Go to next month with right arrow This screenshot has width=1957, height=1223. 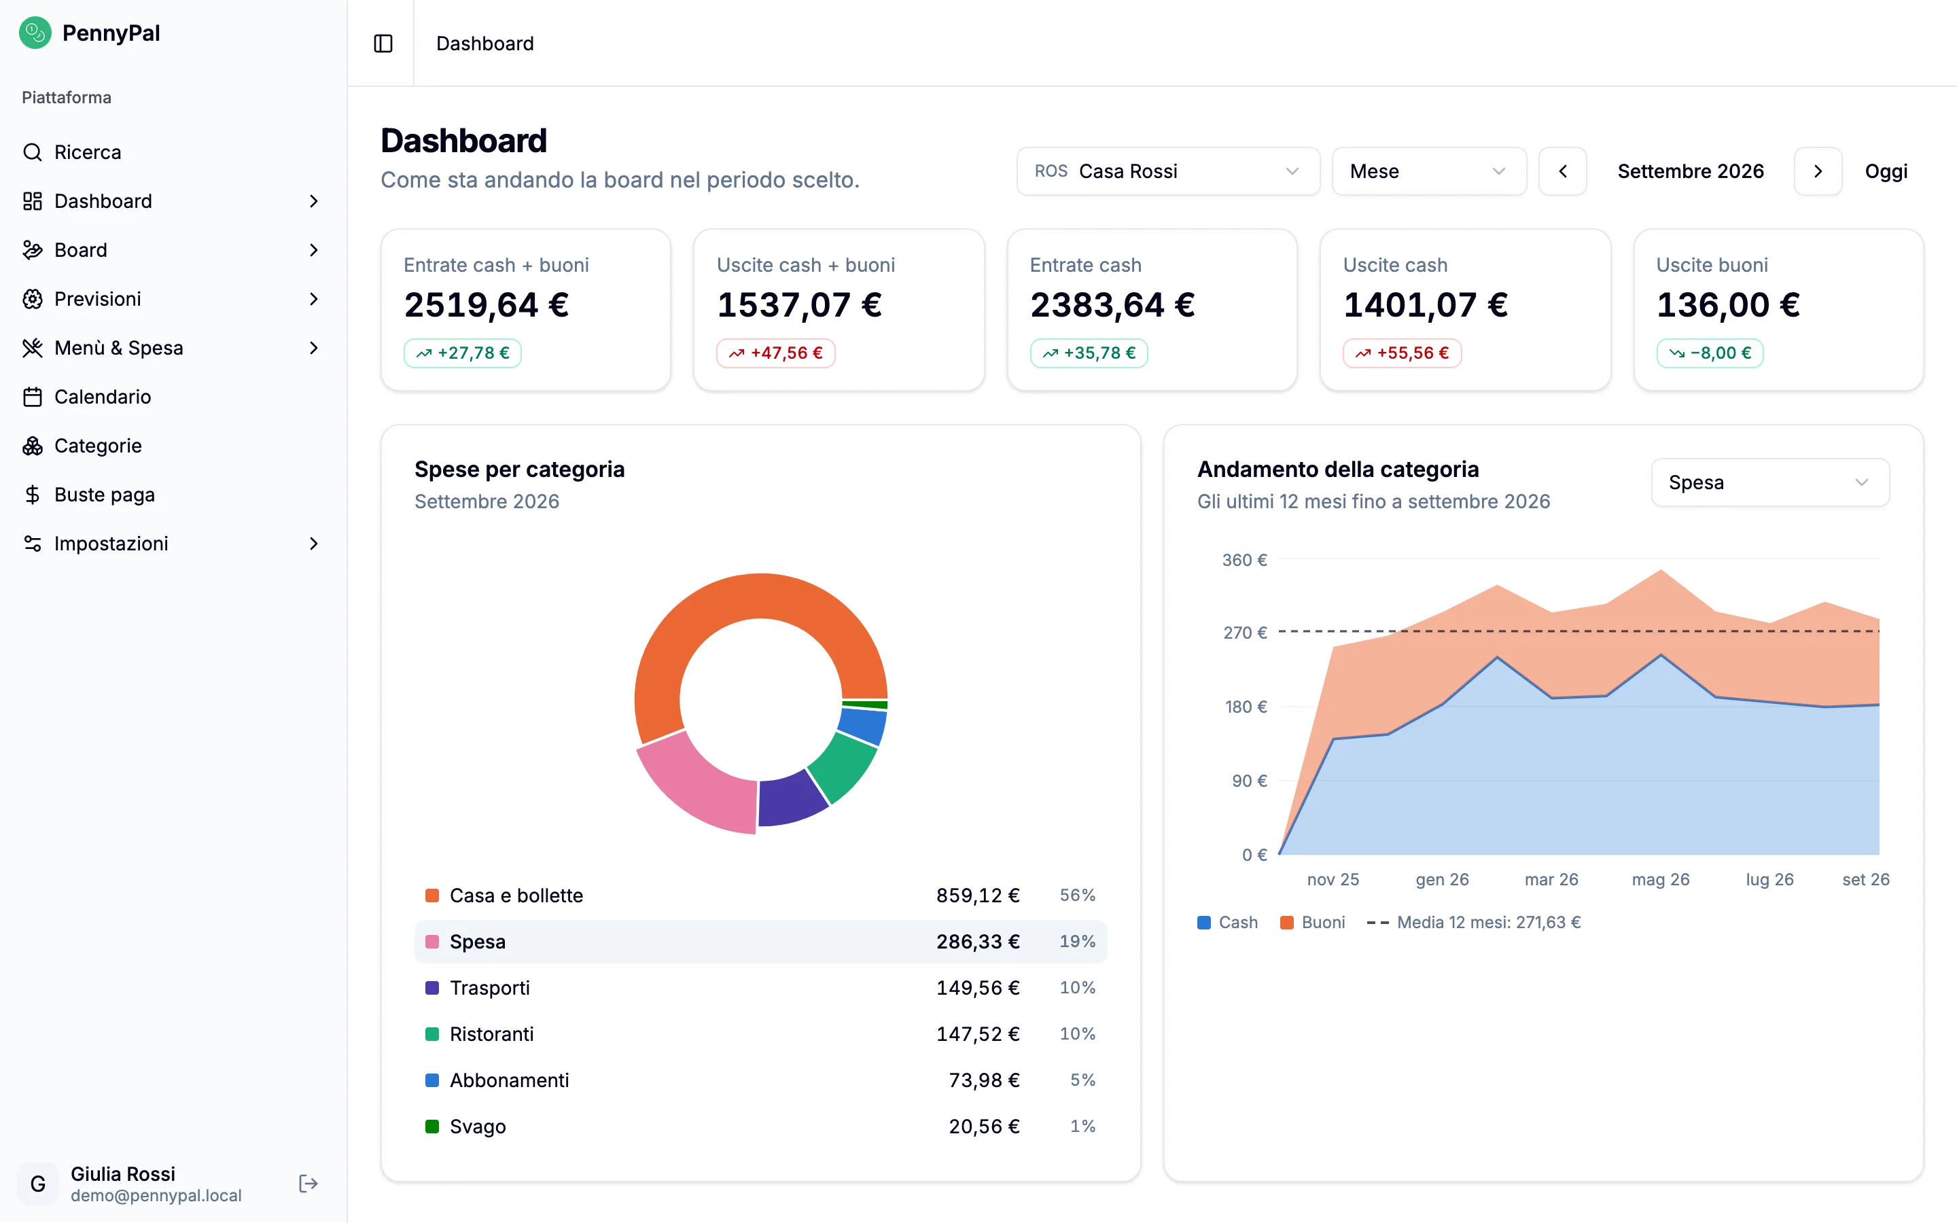click(1818, 171)
